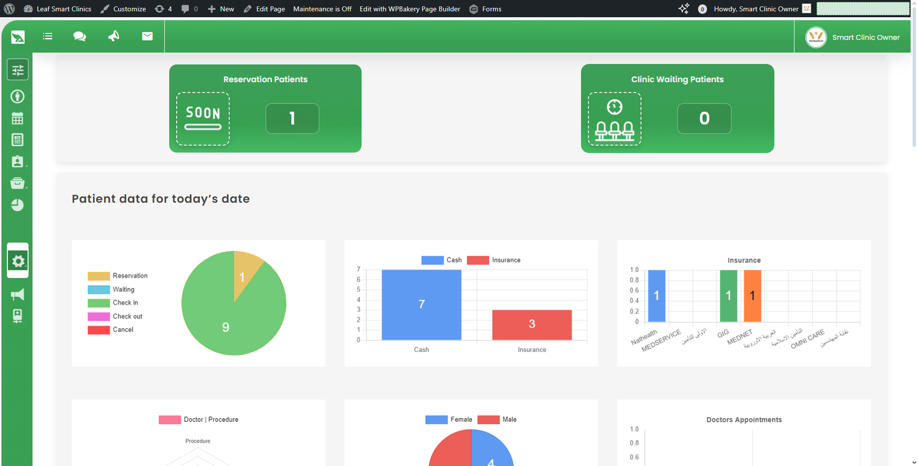Click the WordPress logo in admin bar

pyautogui.click(x=9, y=9)
